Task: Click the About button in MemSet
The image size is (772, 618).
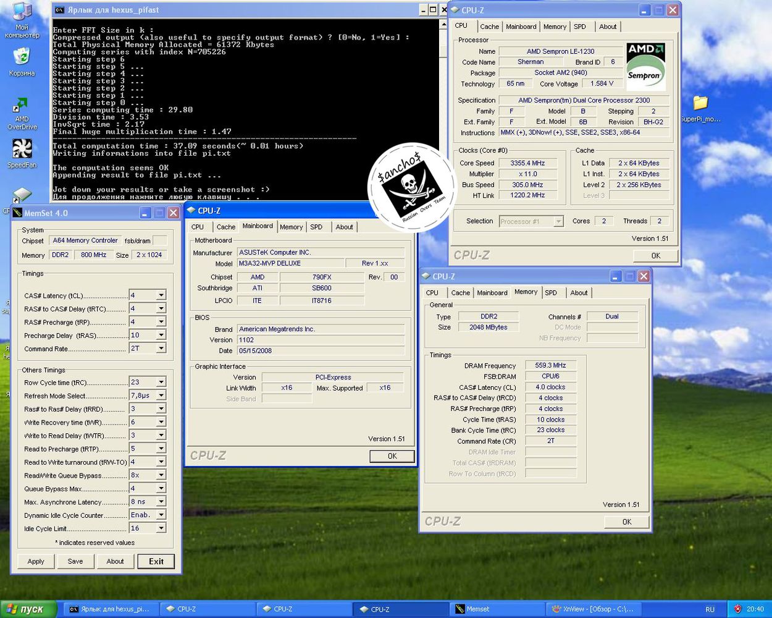Action: tap(115, 561)
